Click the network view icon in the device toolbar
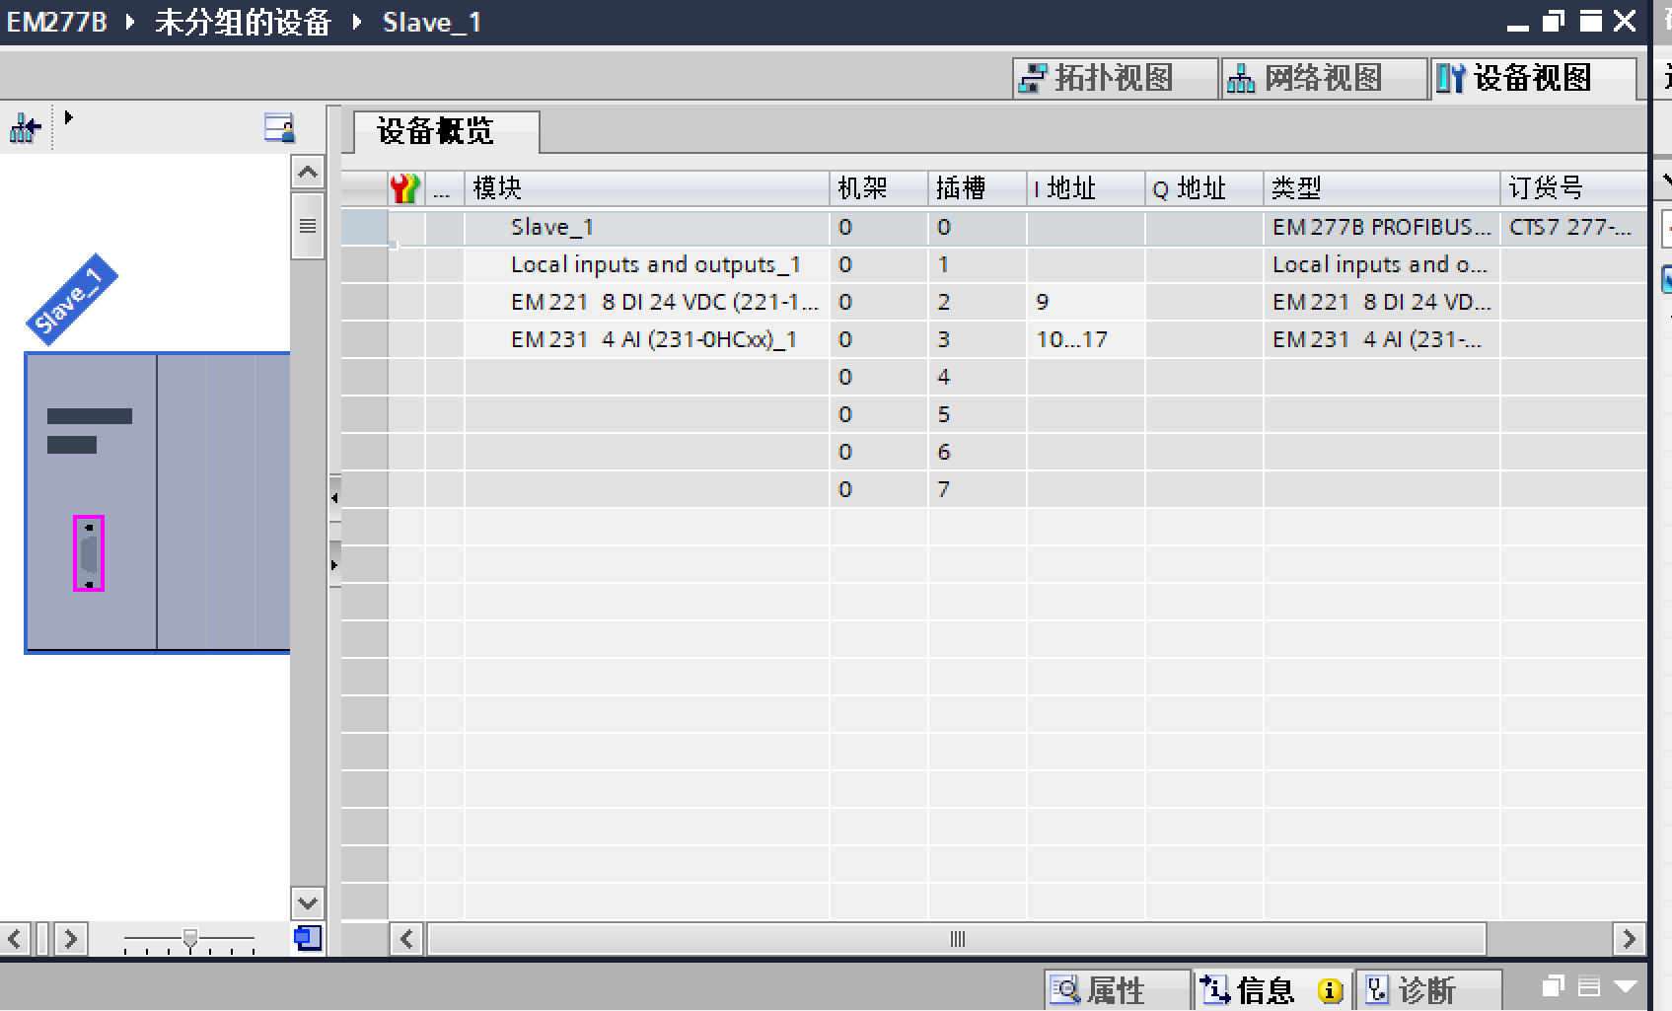 25,128
